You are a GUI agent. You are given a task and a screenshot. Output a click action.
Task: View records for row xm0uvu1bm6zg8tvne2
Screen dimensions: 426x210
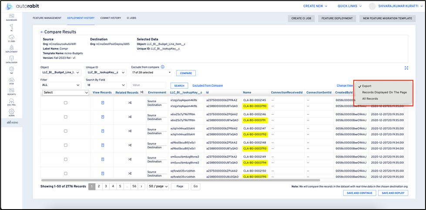pyautogui.click(x=103, y=159)
